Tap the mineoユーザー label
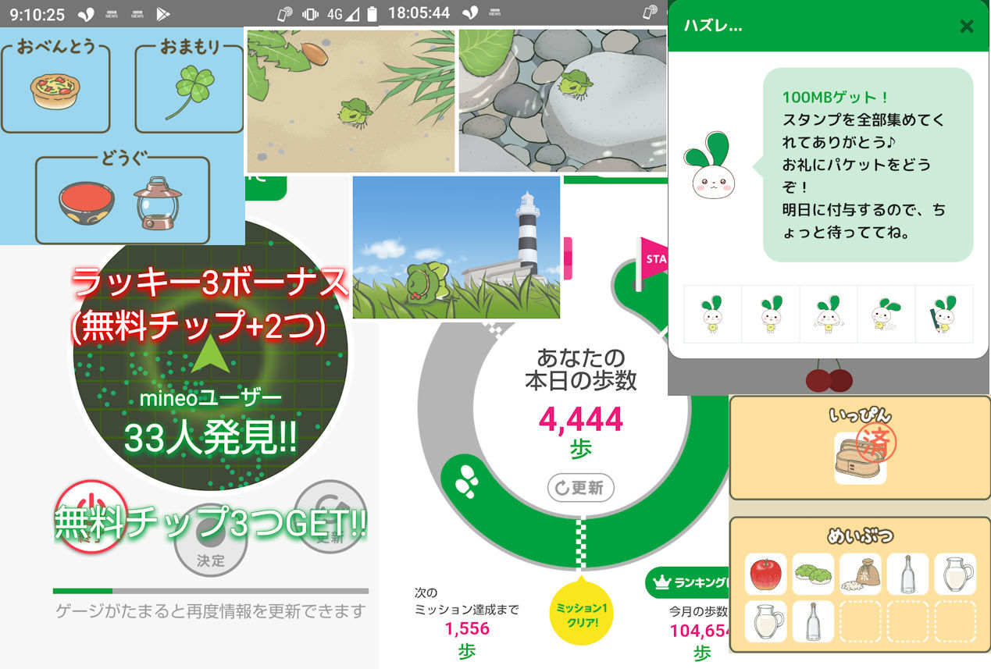The height and width of the screenshot is (669, 991). [211, 398]
